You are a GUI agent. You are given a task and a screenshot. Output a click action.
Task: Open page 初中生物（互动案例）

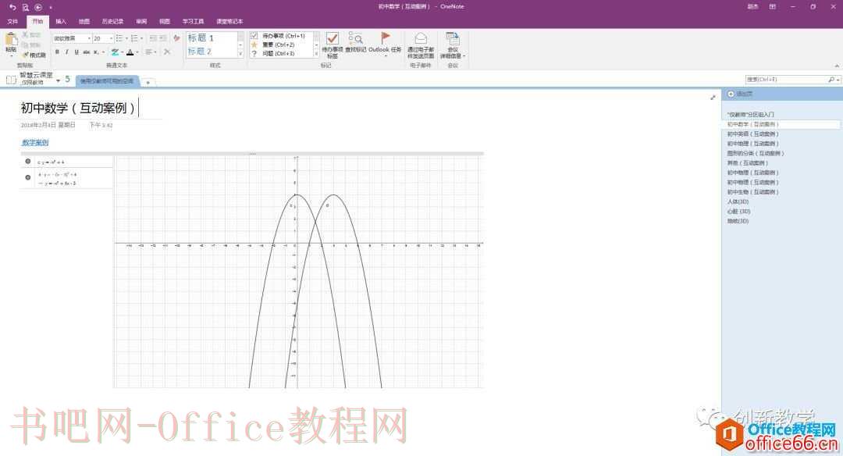click(x=752, y=192)
